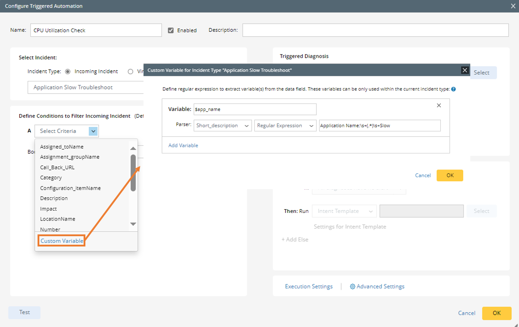Close the Custom Variable dialog
Viewport: 519px width, 327px height.
pyautogui.click(x=465, y=70)
